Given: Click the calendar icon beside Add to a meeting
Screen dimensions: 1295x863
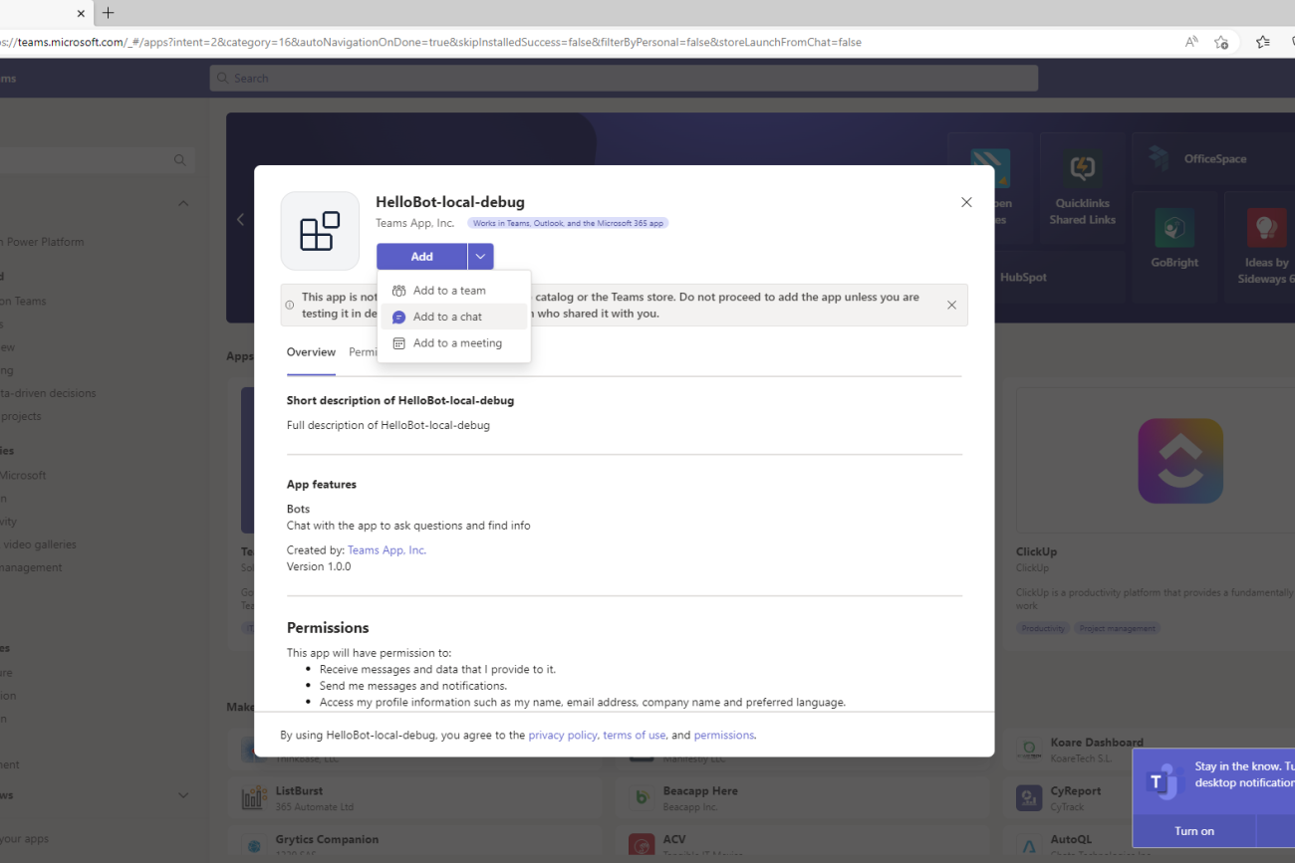Looking at the screenshot, I should pos(398,343).
